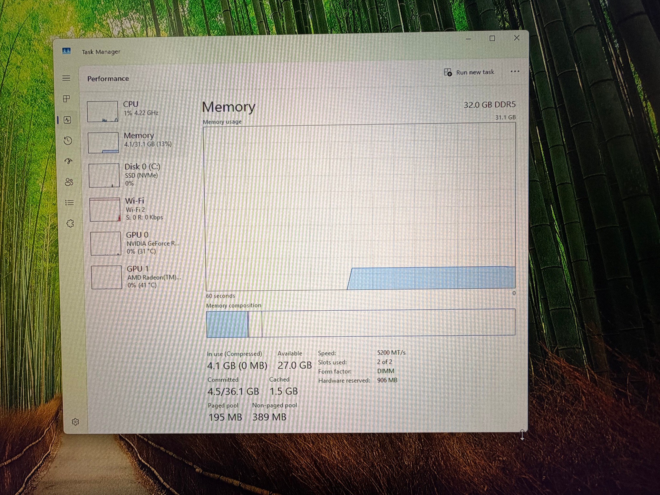660x495 pixels.
Task: Click the 60 seconds graph label
Action: pyautogui.click(x=220, y=296)
